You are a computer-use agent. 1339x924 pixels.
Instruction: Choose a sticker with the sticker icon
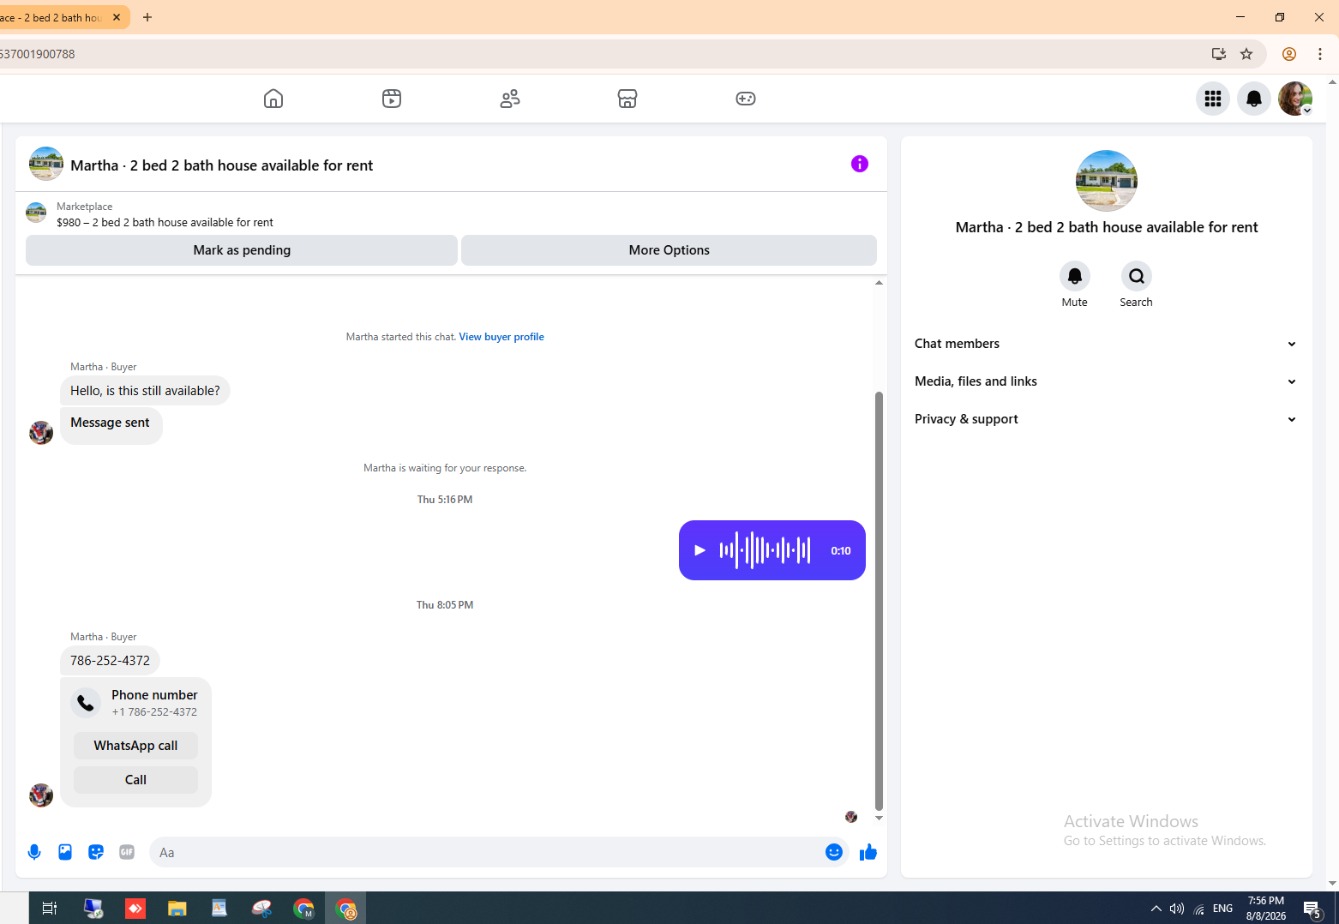coord(96,852)
